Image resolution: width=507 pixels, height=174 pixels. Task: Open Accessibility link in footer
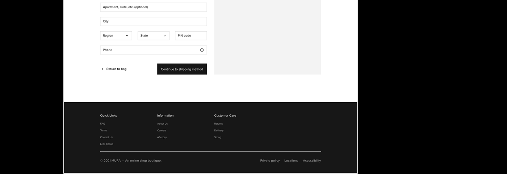(x=311, y=161)
